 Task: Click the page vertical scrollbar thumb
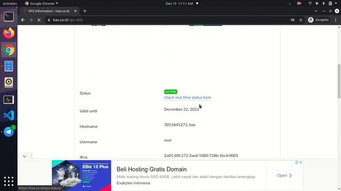tap(339, 81)
